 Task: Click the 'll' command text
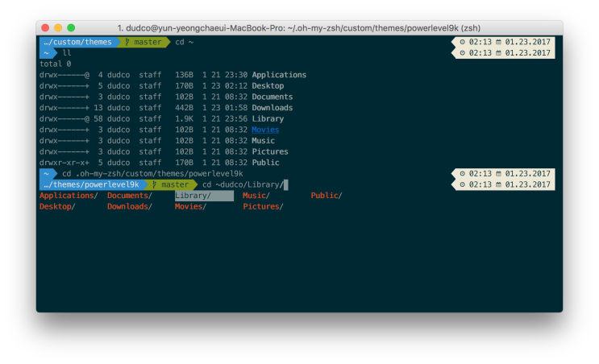click(x=66, y=52)
